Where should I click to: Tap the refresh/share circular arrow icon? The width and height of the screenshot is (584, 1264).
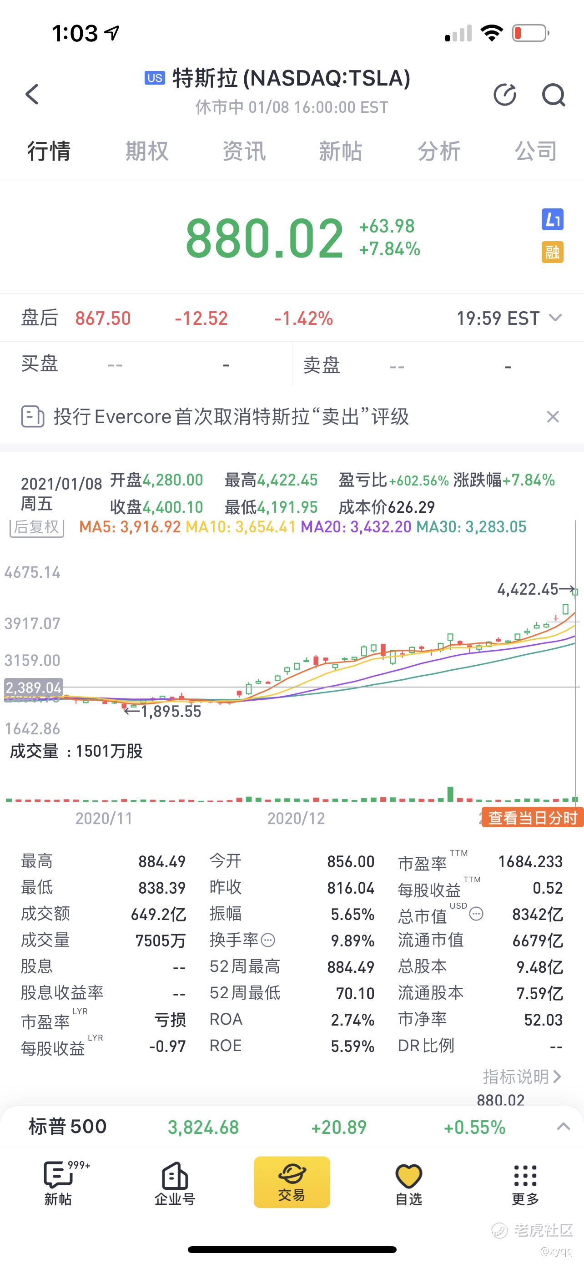[x=505, y=95]
